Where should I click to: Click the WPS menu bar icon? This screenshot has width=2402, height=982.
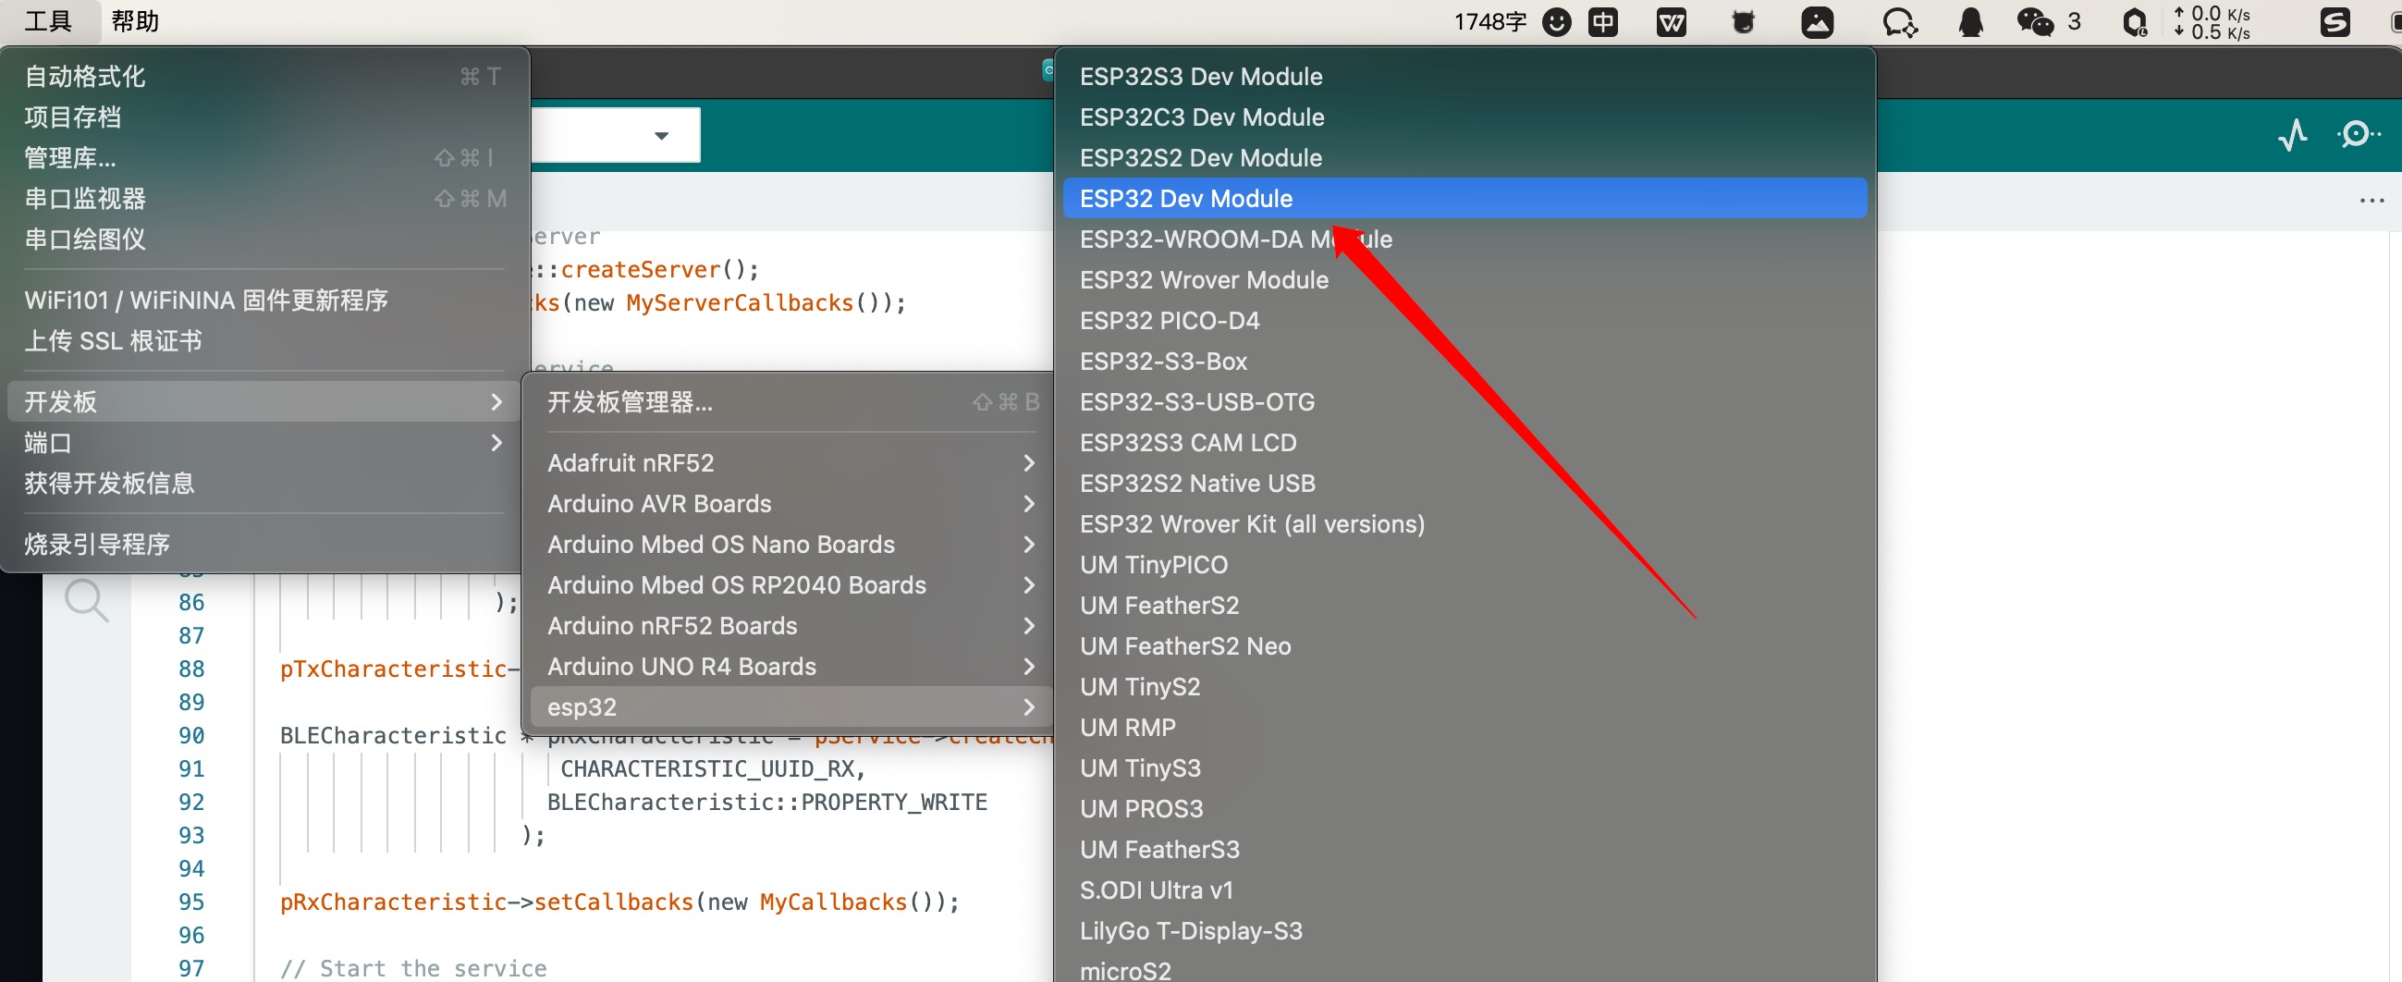tap(1671, 21)
